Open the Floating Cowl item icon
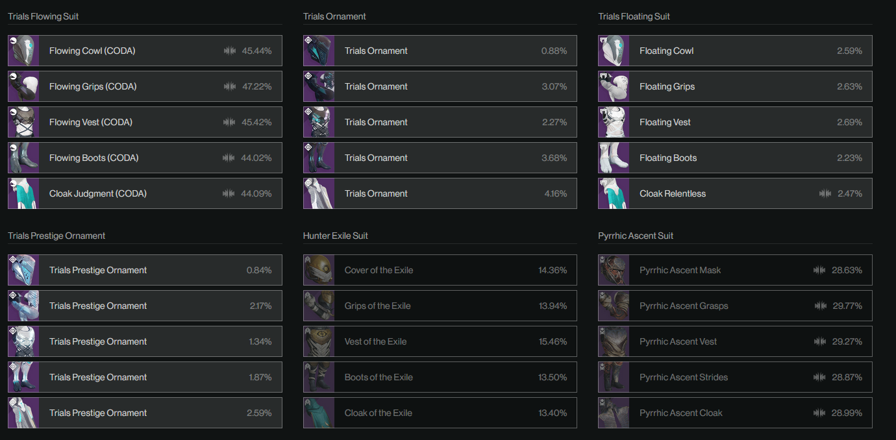This screenshot has height=440, width=896. click(x=614, y=51)
